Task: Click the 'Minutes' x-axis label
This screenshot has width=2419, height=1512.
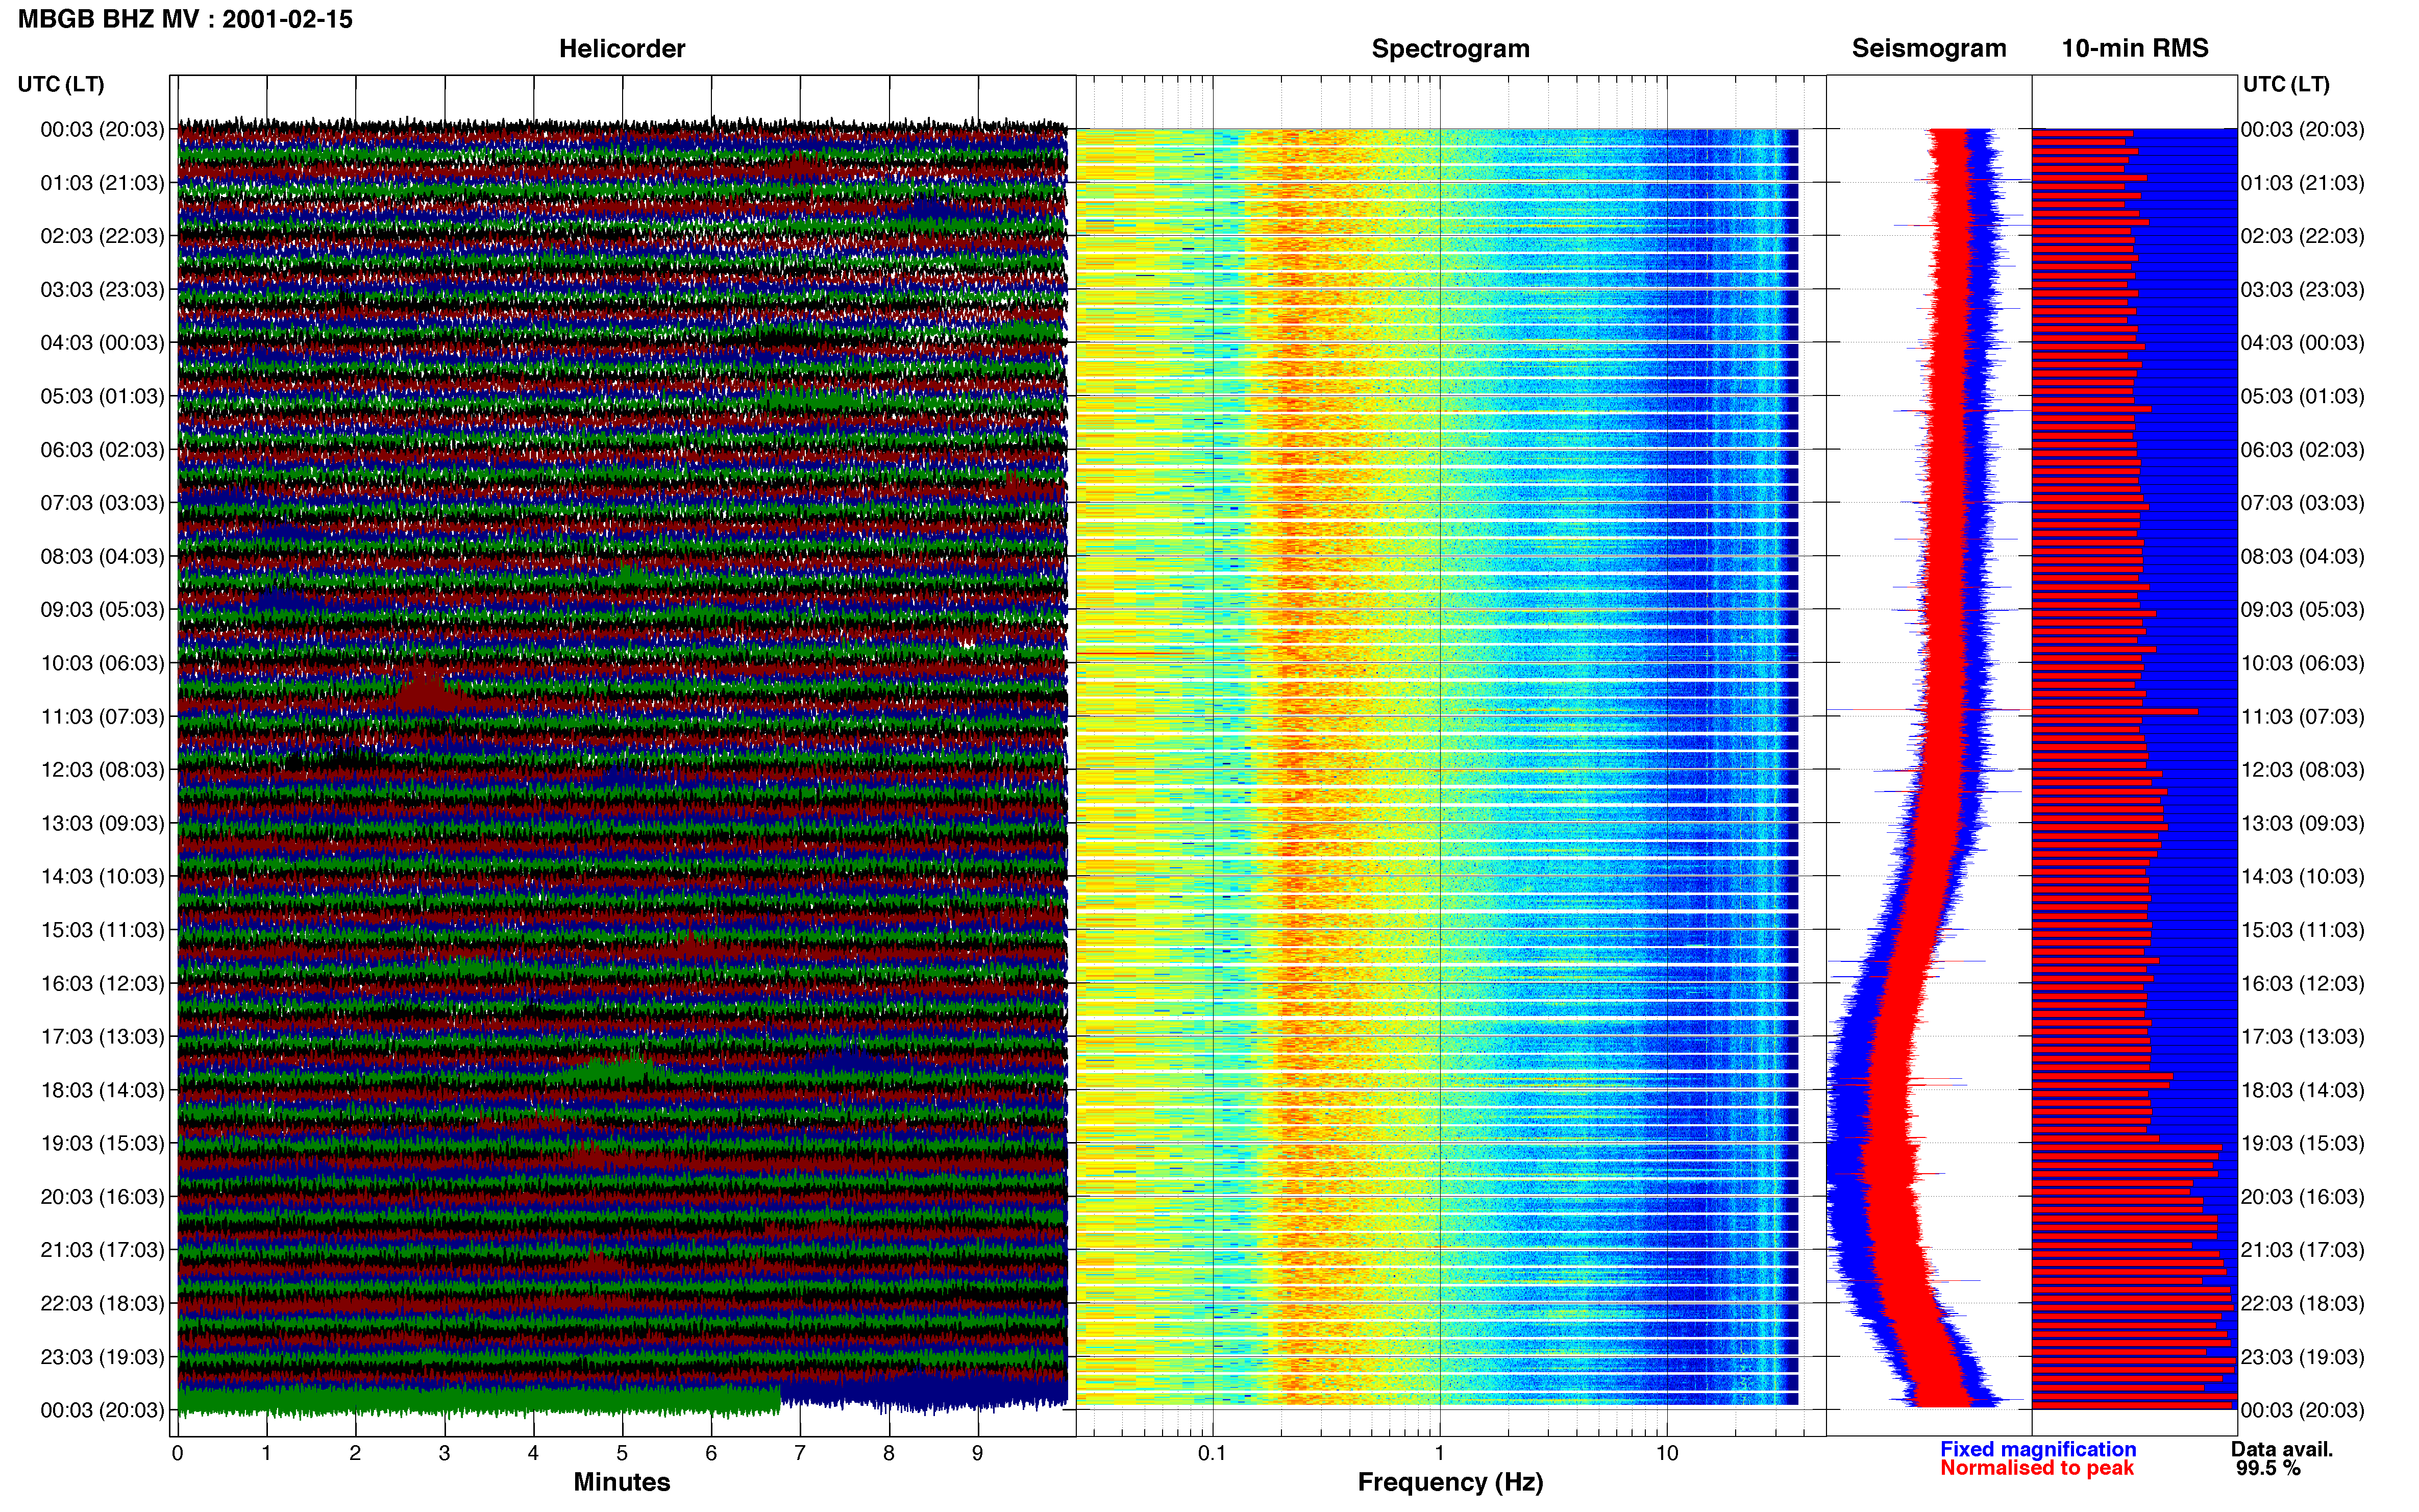Action: 621,1482
